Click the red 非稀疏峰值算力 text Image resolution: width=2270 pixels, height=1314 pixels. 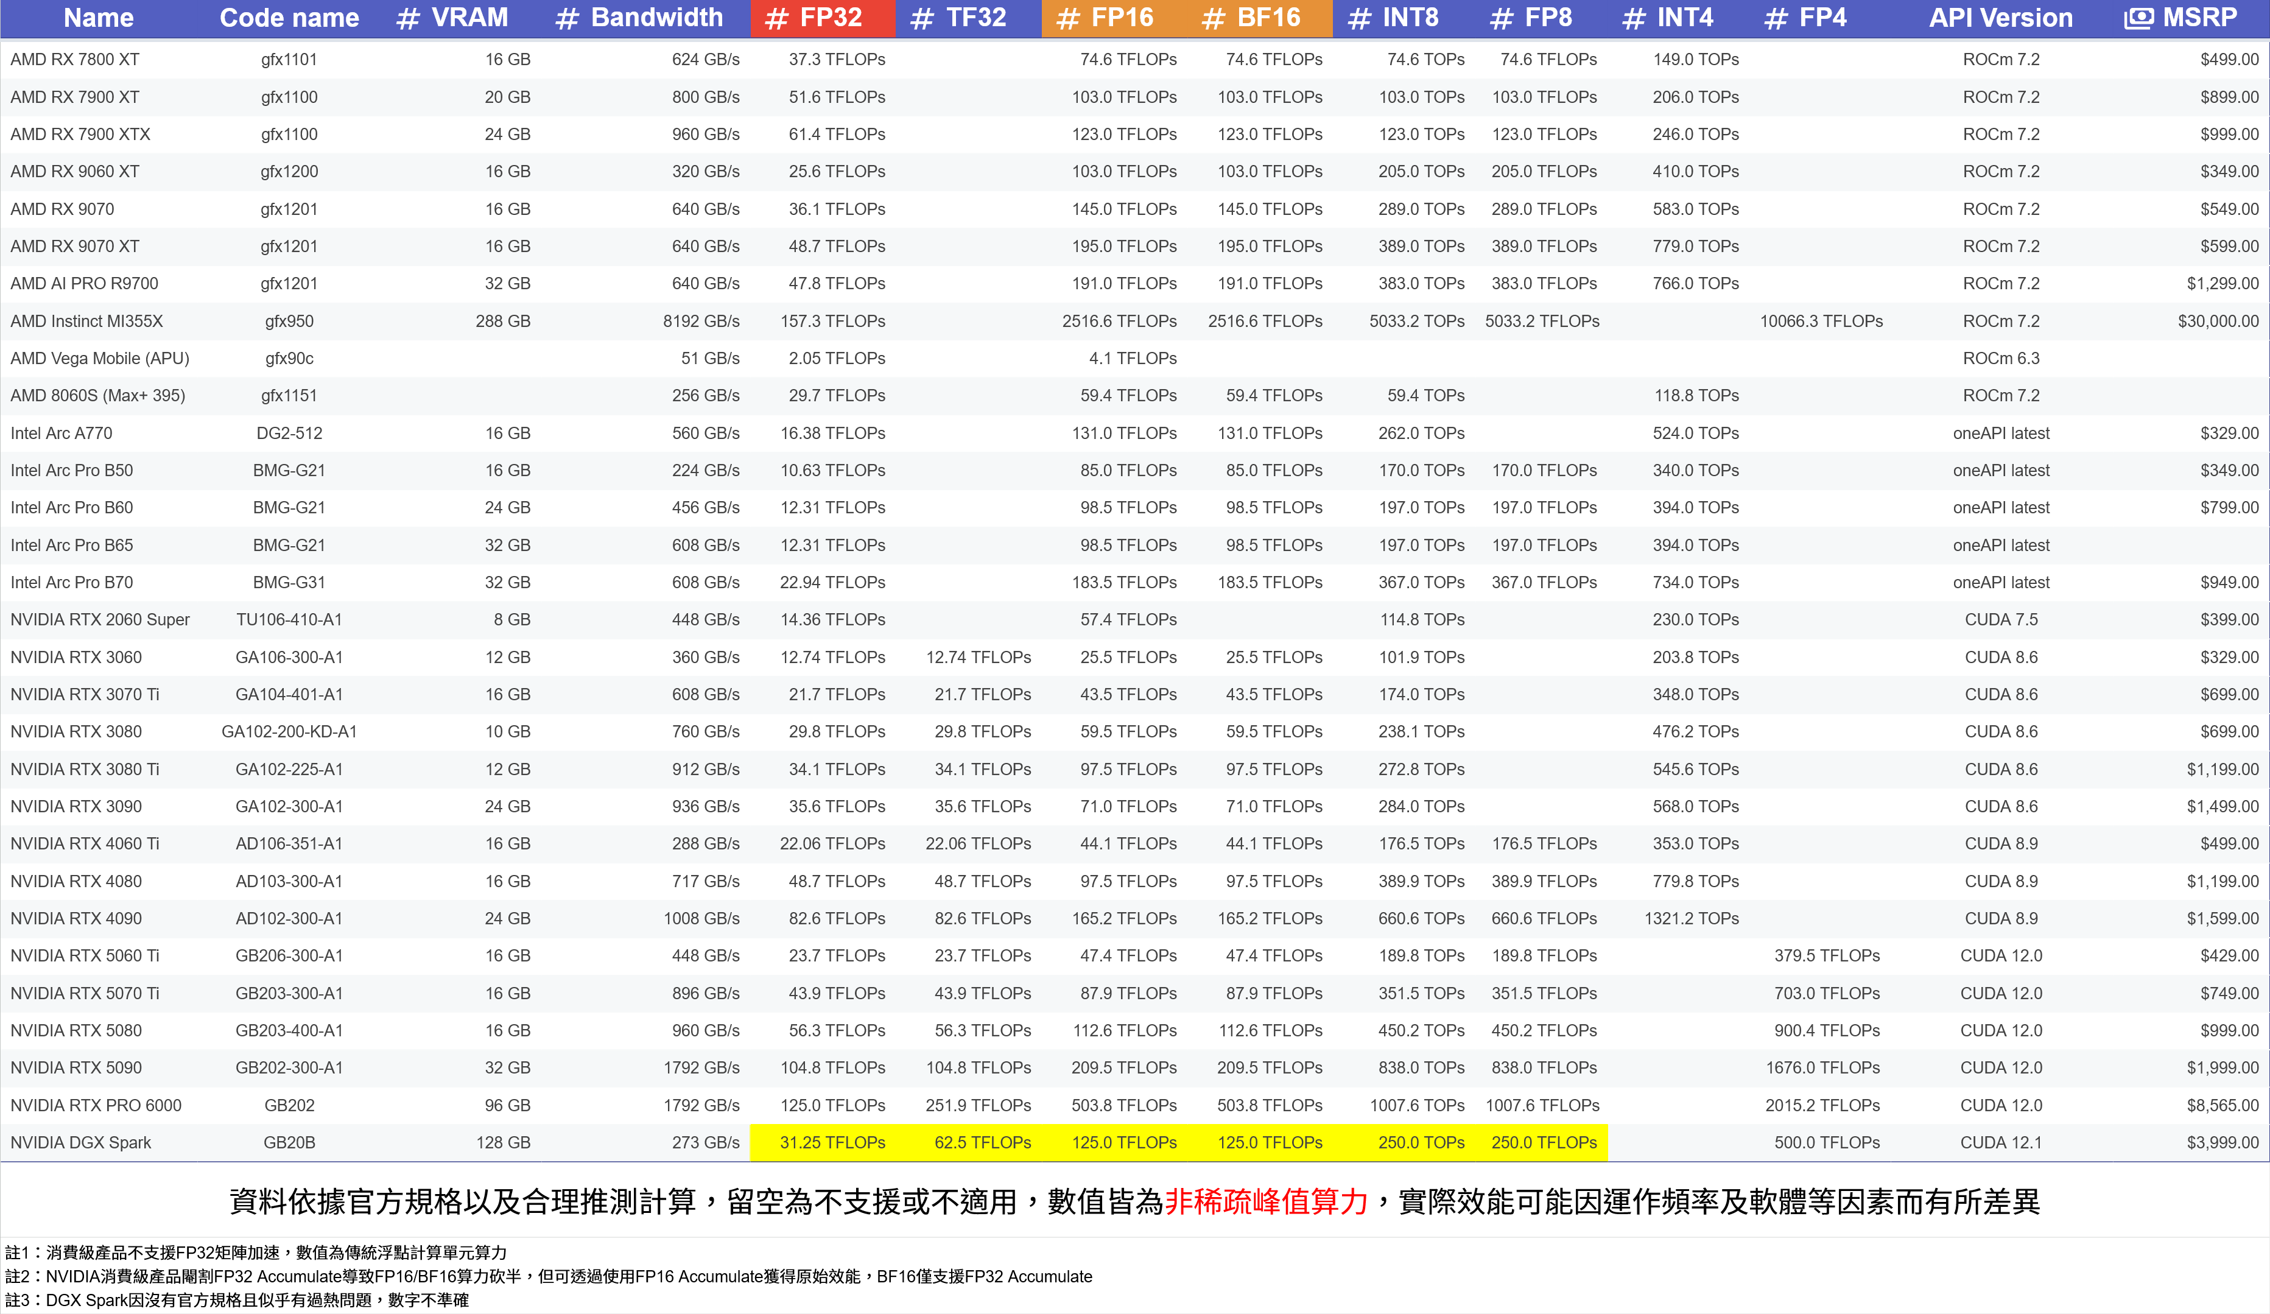click(x=1266, y=1203)
